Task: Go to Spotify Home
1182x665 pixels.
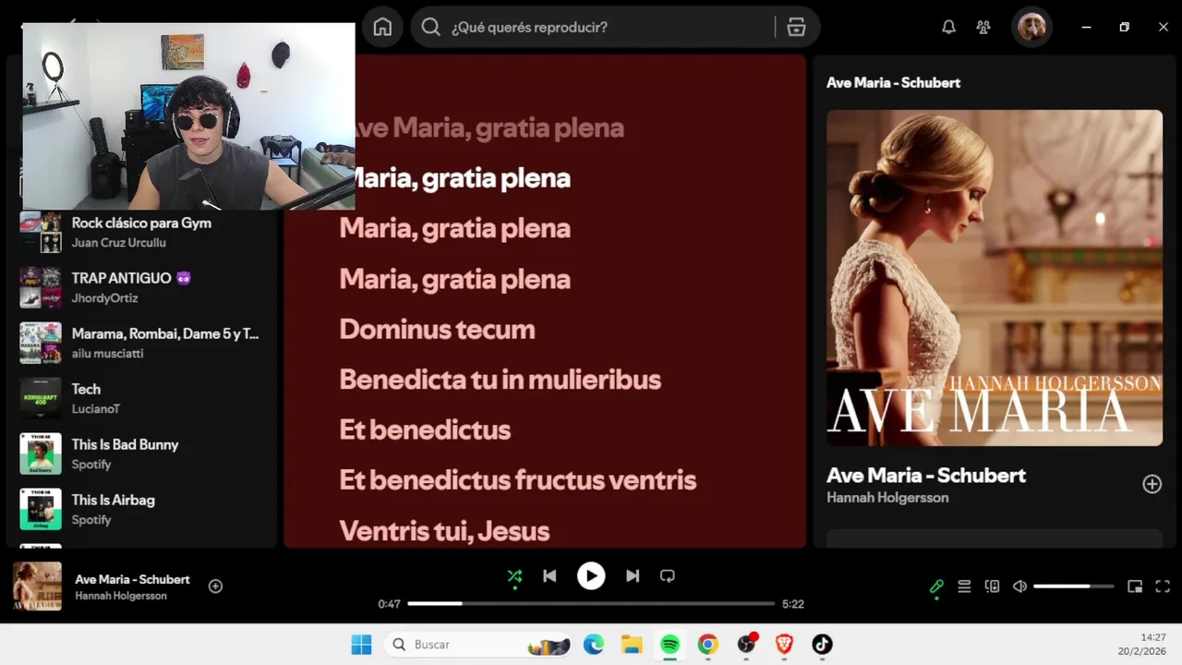Action: 382,28
